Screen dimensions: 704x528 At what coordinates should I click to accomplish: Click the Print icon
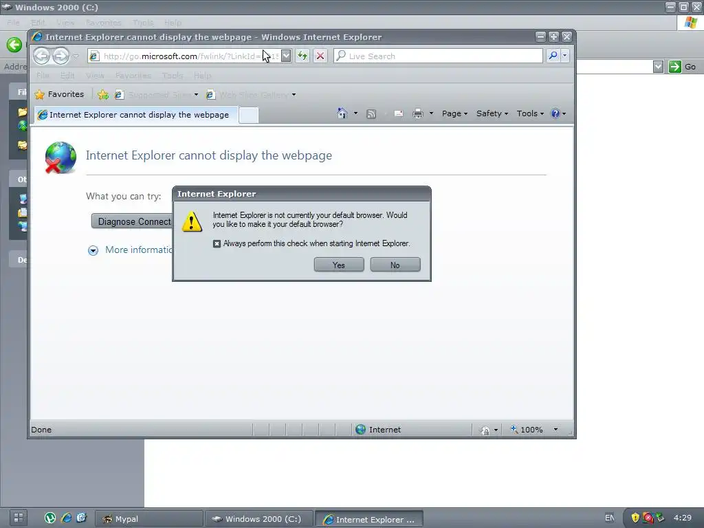[418, 114]
